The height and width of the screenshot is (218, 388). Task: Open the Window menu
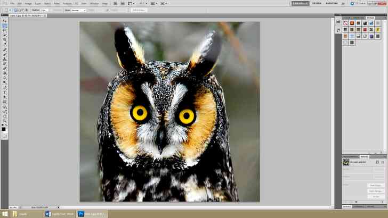pos(94,4)
